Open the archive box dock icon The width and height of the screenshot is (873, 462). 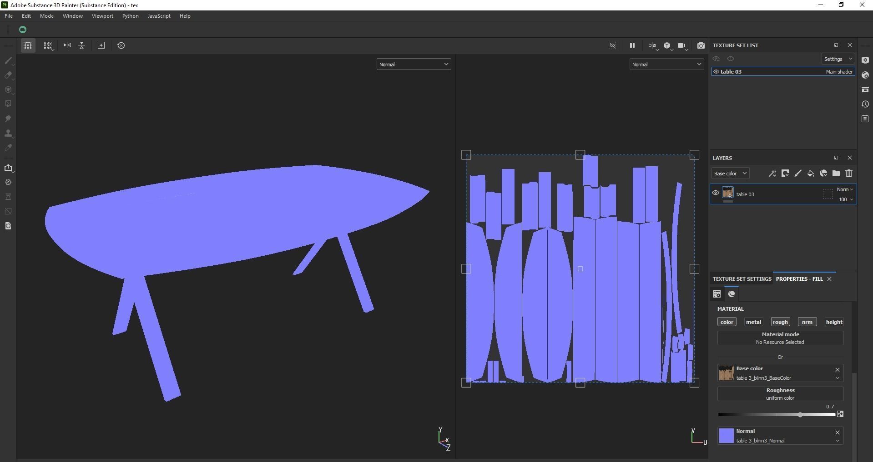point(865,89)
